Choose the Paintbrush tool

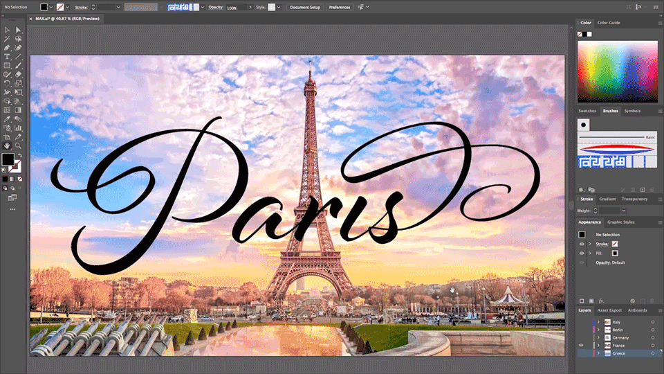click(x=18, y=66)
